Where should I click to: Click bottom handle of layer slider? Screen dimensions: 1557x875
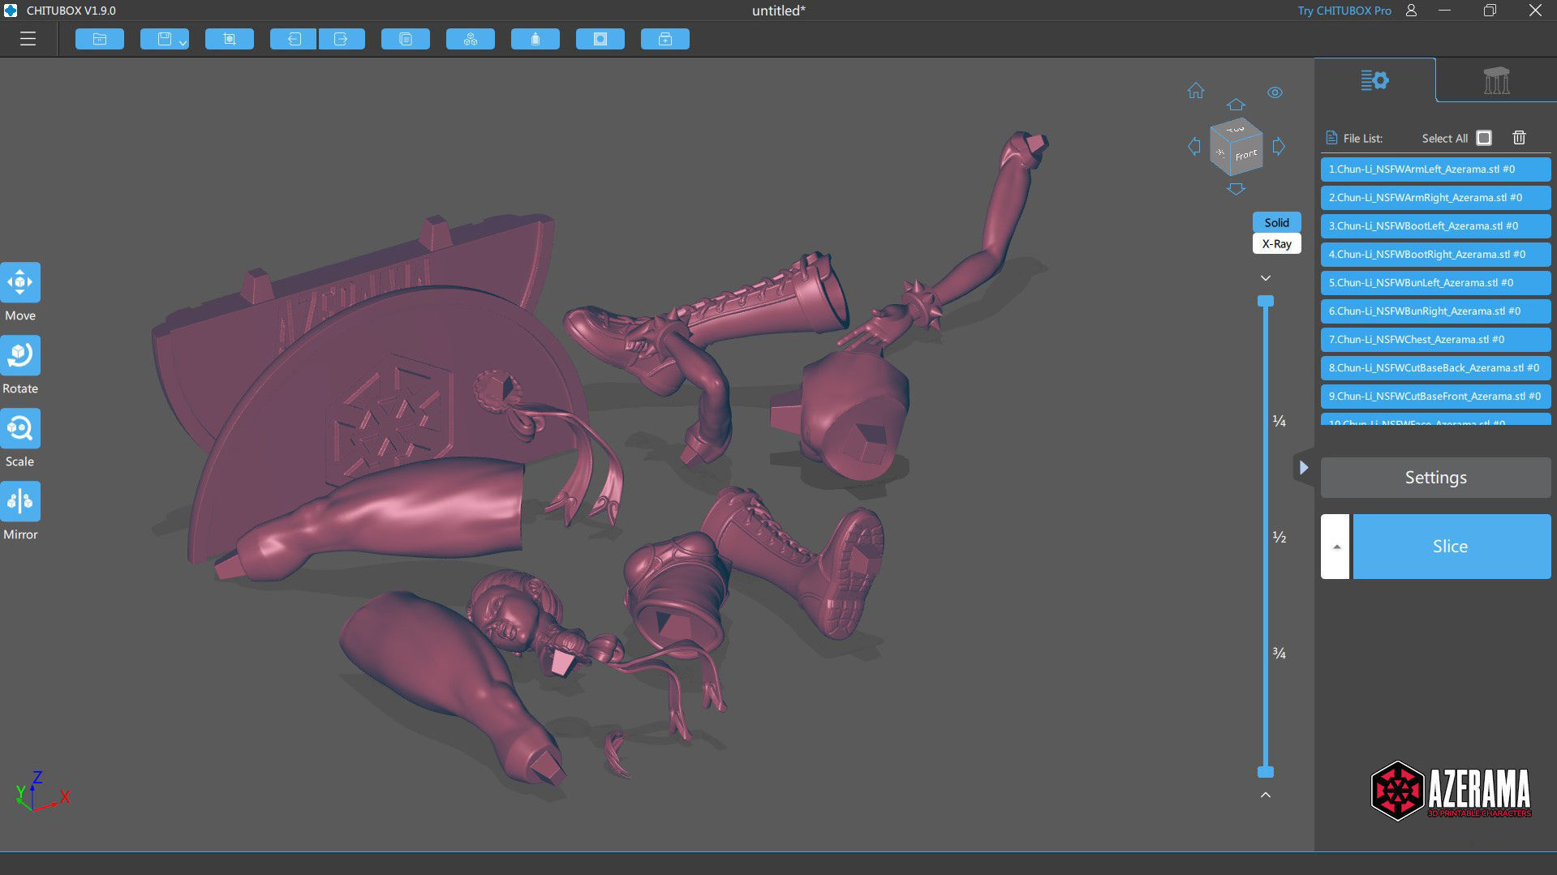(1266, 772)
